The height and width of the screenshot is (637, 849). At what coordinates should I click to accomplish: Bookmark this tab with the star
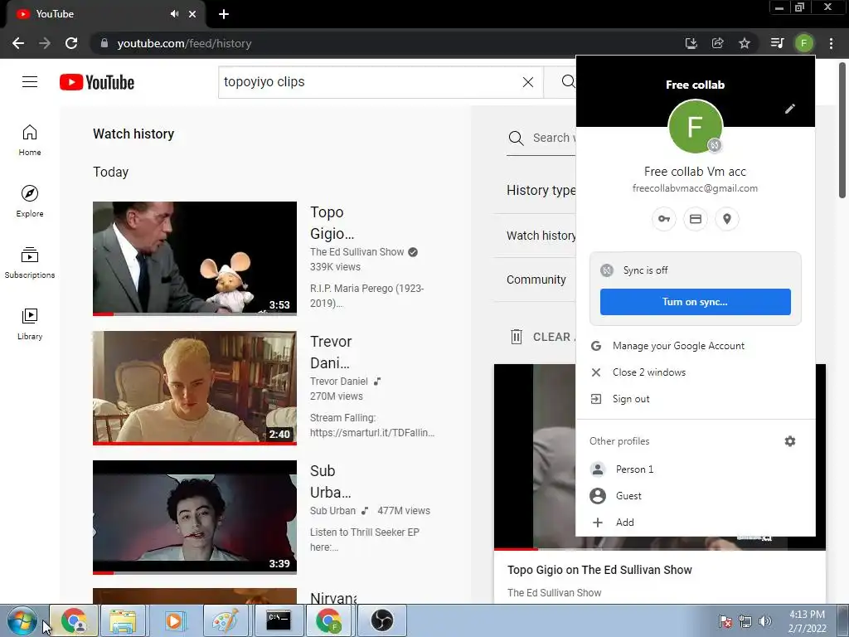(x=745, y=43)
